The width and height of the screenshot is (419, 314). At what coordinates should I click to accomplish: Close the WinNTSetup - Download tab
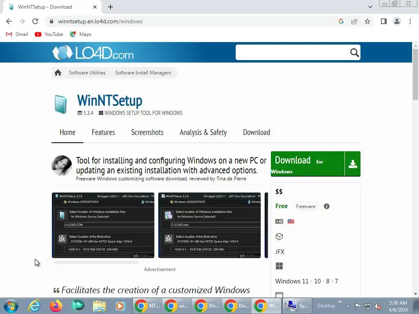(x=95, y=7)
